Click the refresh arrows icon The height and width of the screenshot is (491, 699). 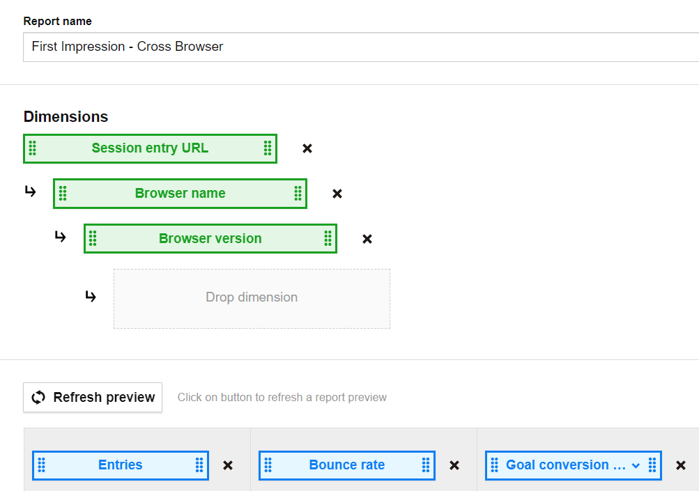coord(39,398)
